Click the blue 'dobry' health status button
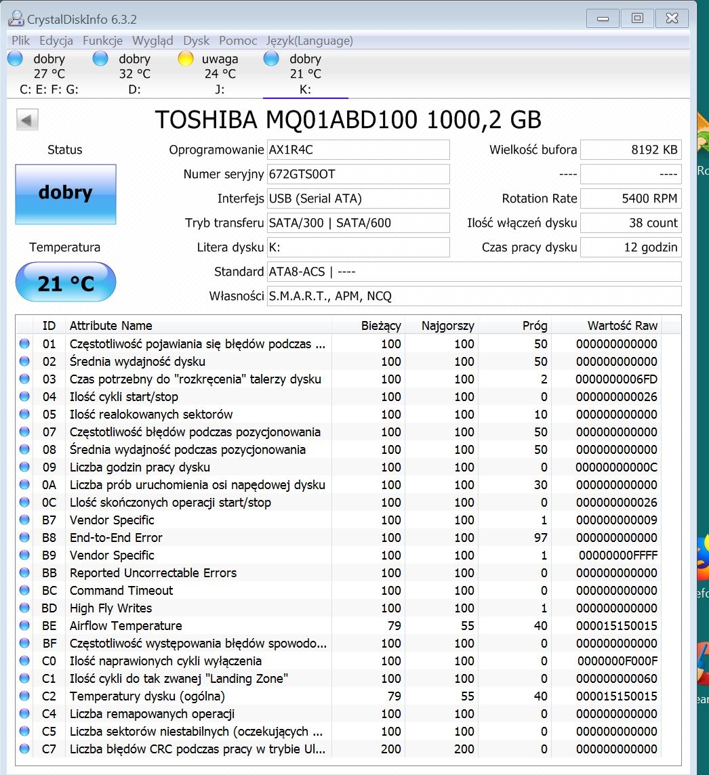 point(66,194)
